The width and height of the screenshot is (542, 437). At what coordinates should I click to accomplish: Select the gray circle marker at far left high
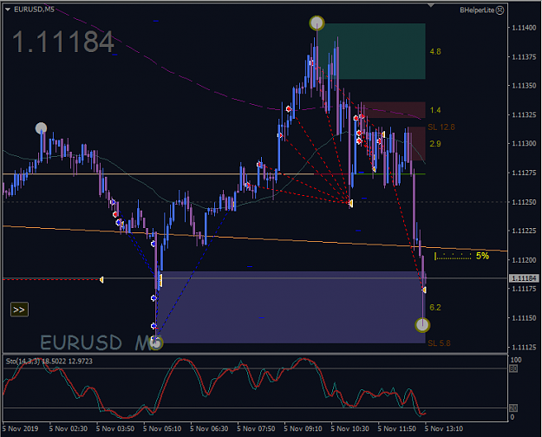pos(41,128)
